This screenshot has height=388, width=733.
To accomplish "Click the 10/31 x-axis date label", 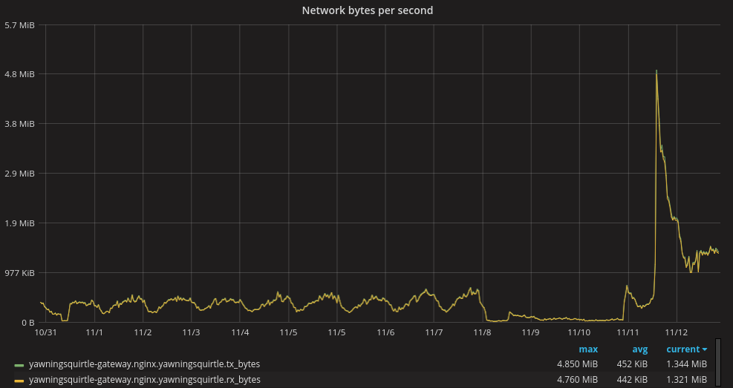I will 46,332.
